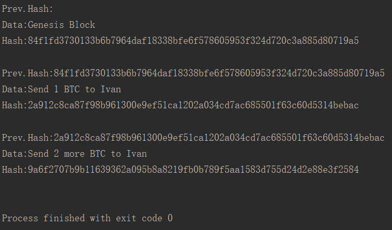
Task: Click the second block's Prev.Hash line 84f1fd37
Action: [x=193, y=73]
